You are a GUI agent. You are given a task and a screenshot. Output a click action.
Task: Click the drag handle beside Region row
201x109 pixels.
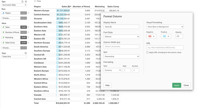click(x=28, y=13)
